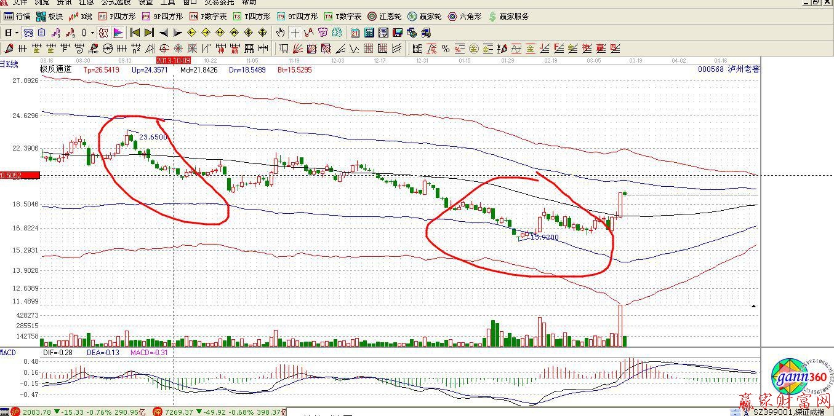
Task: Open the candlestick style dropdown arrow
Action: pyautogui.click(x=92, y=33)
